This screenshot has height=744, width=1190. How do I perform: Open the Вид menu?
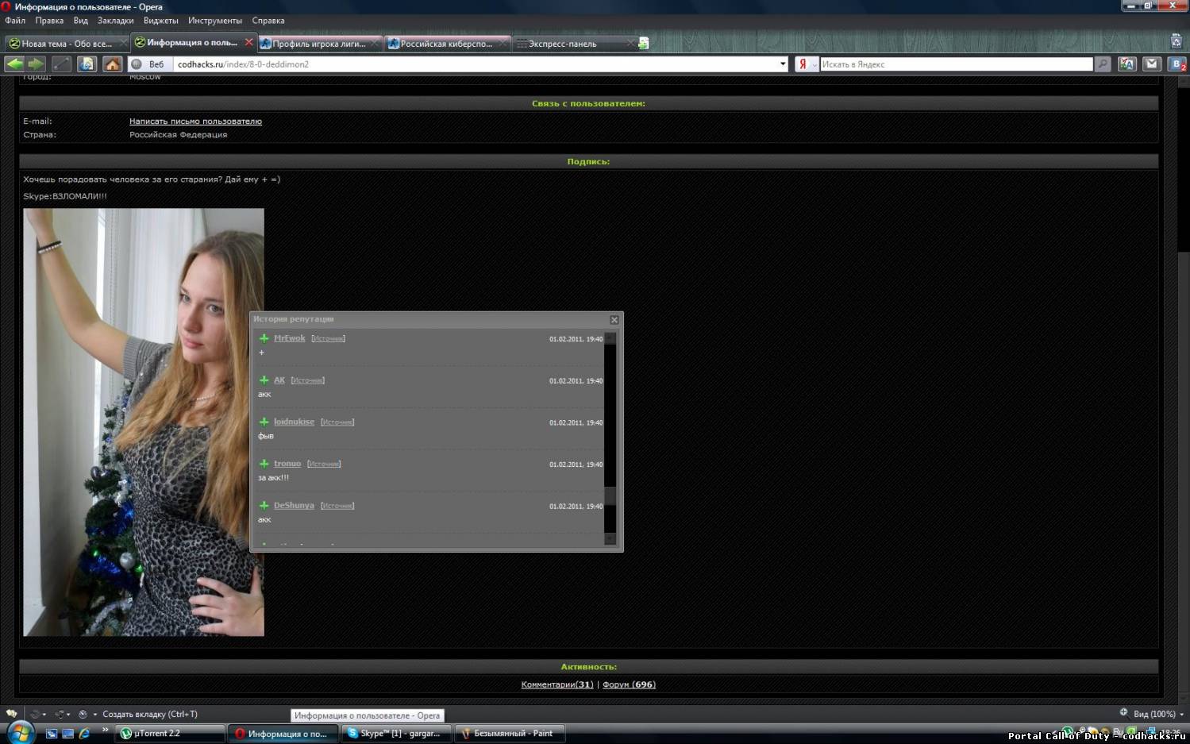coord(81,21)
